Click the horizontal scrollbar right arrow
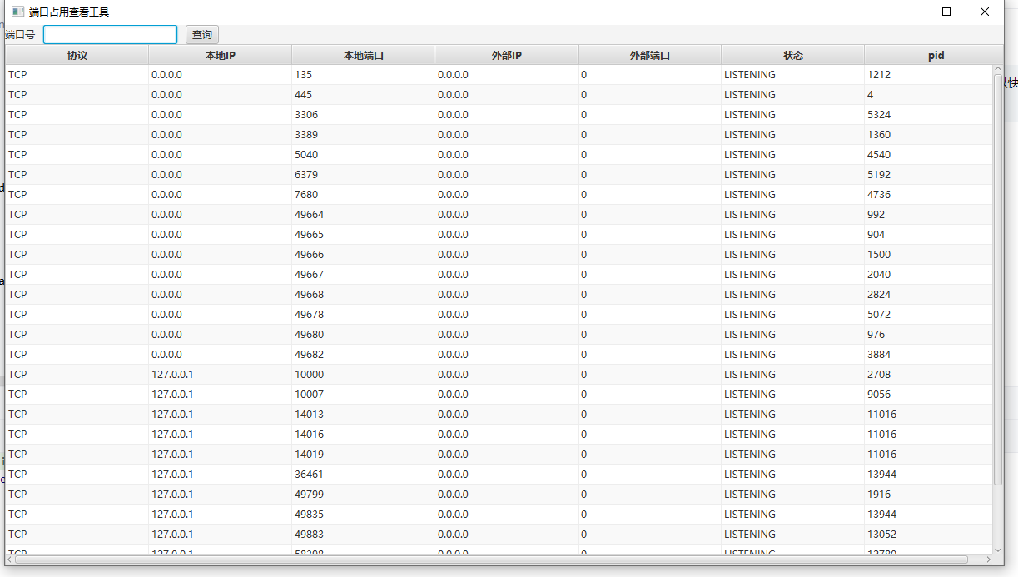1018x577 pixels. click(987, 560)
